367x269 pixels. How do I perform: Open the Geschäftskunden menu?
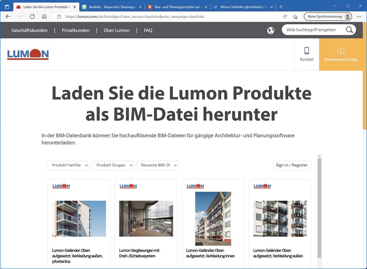[x=29, y=30]
